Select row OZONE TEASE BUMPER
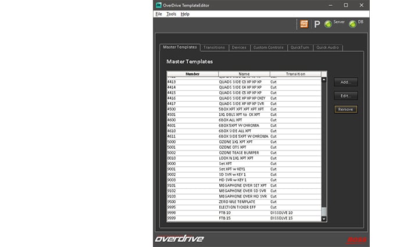Viewport: 407px width, 247px height. click(x=244, y=152)
